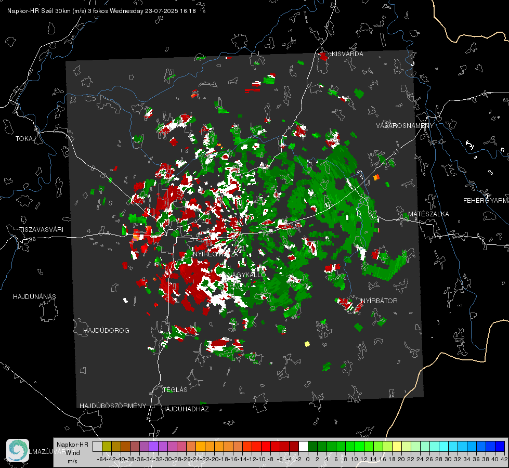Click the HAJDÚBÖSZÖRMÉNY city label

113,406
